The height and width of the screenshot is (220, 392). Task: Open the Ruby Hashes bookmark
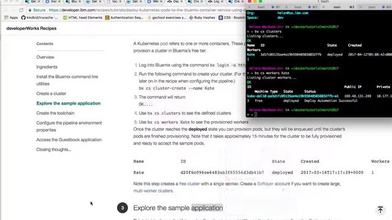click(202, 18)
